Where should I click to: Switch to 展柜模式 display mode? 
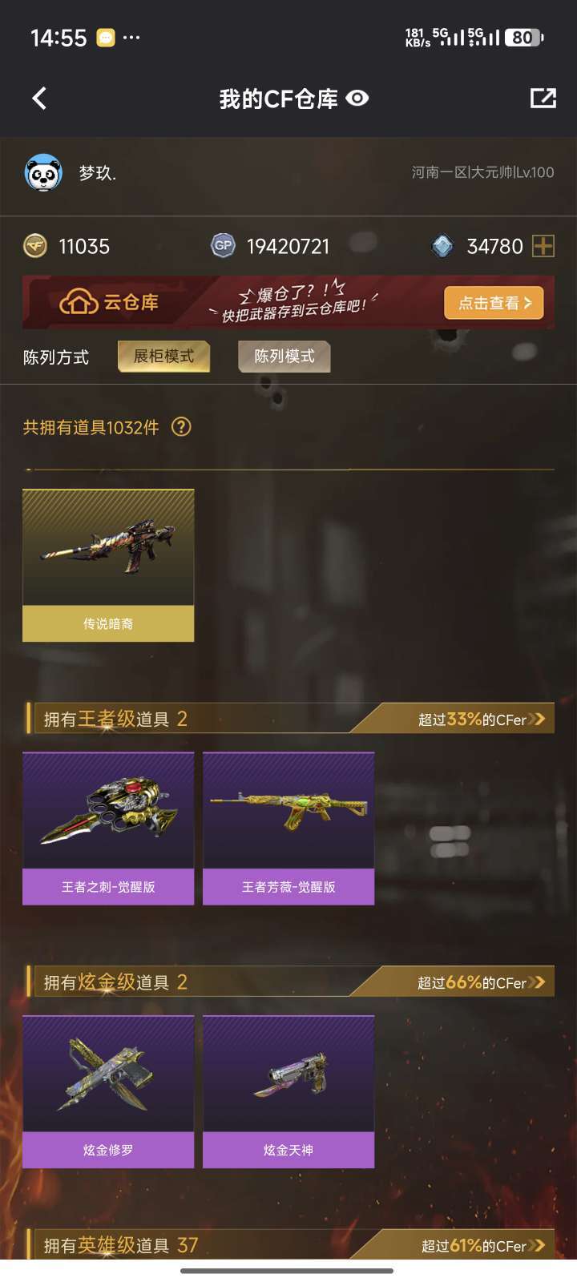(x=163, y=357)
